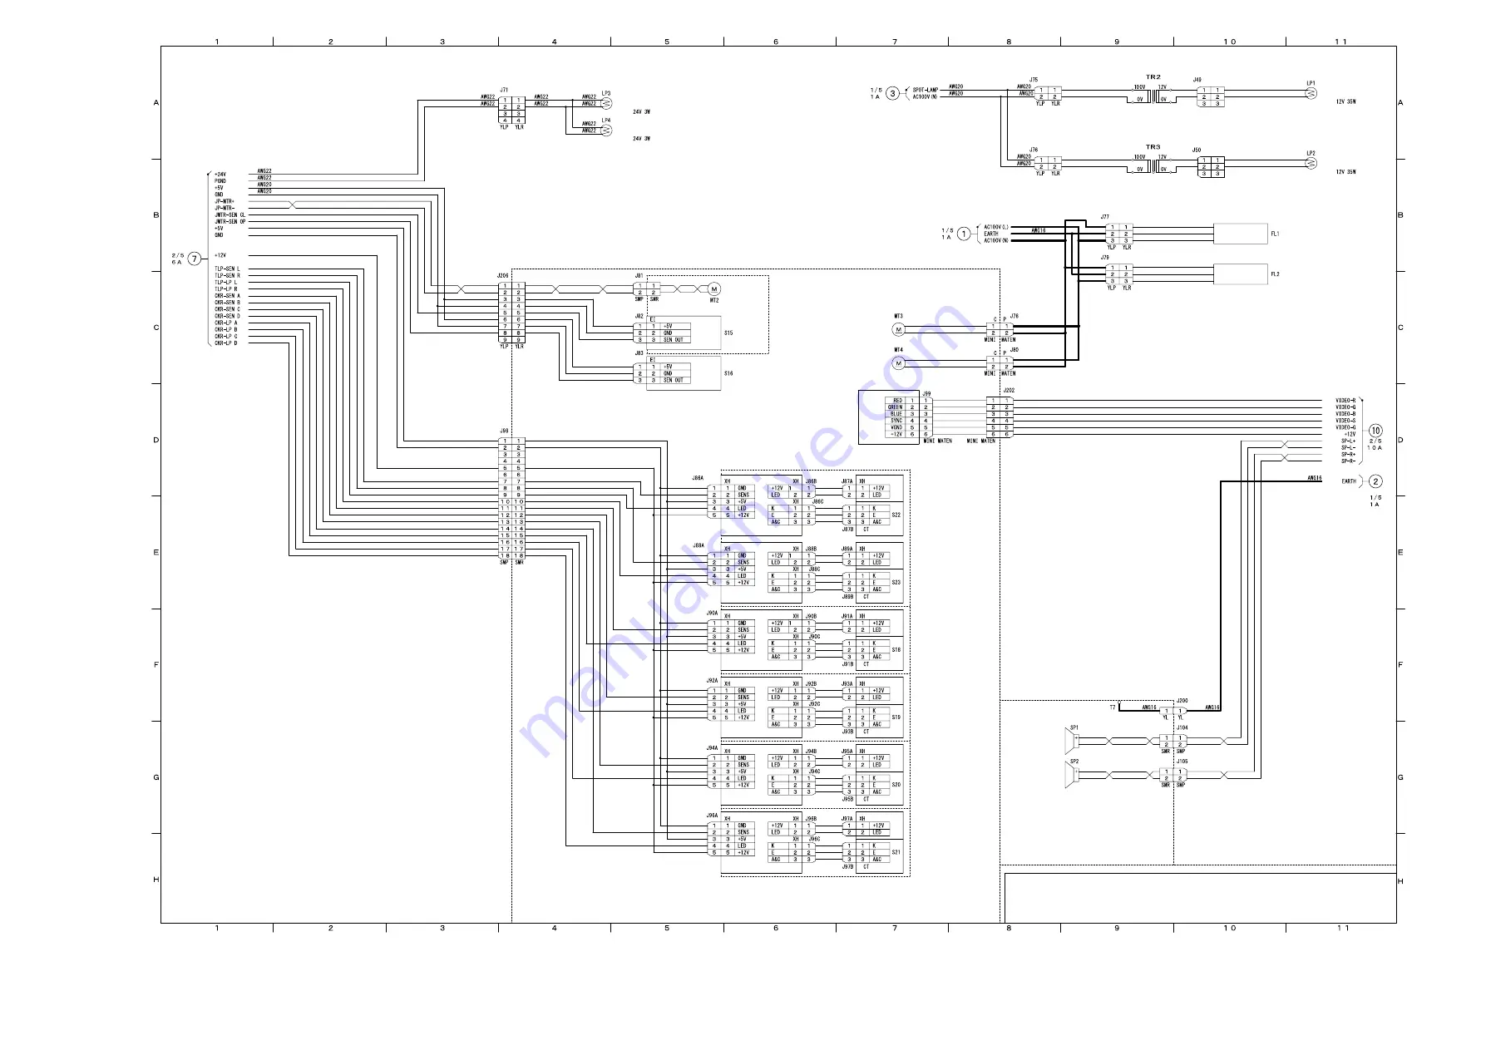Image resolution: width=1486 pixels, height=1050 pixels.
Task: Select the JMTR-SEN OP signal label
Action: pyautogui.click(x=230, y=221)
